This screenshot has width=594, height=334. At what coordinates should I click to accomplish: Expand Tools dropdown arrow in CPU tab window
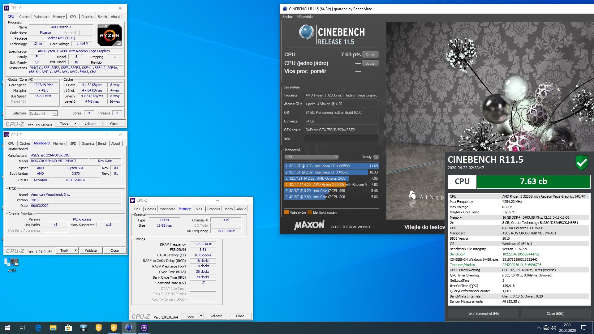(x=75, y=124)
